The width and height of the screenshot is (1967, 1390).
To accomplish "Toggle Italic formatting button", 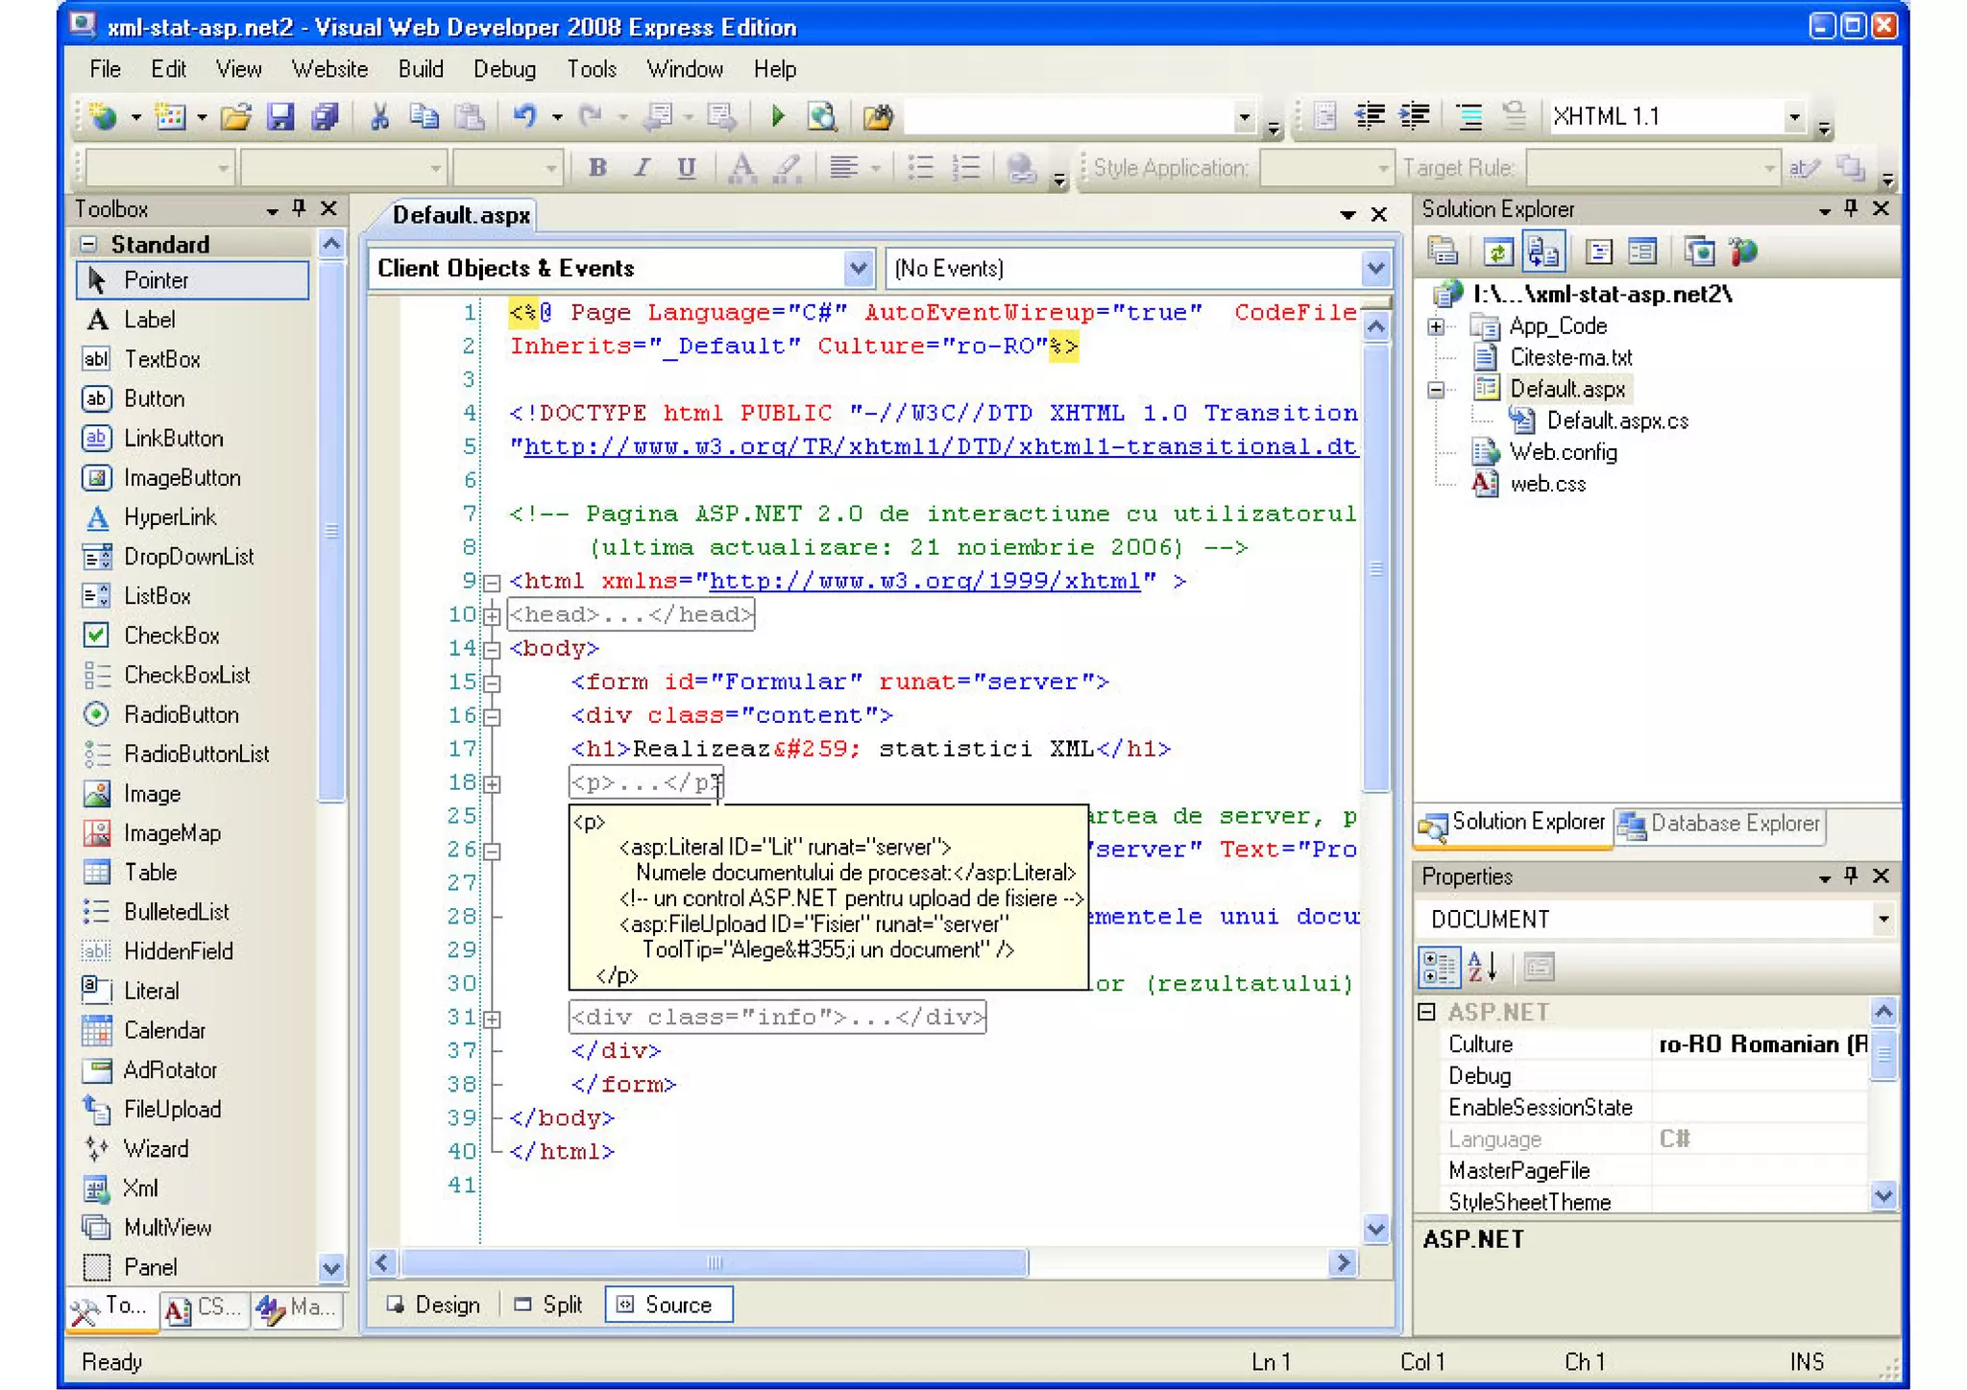I will pos(642,168).
